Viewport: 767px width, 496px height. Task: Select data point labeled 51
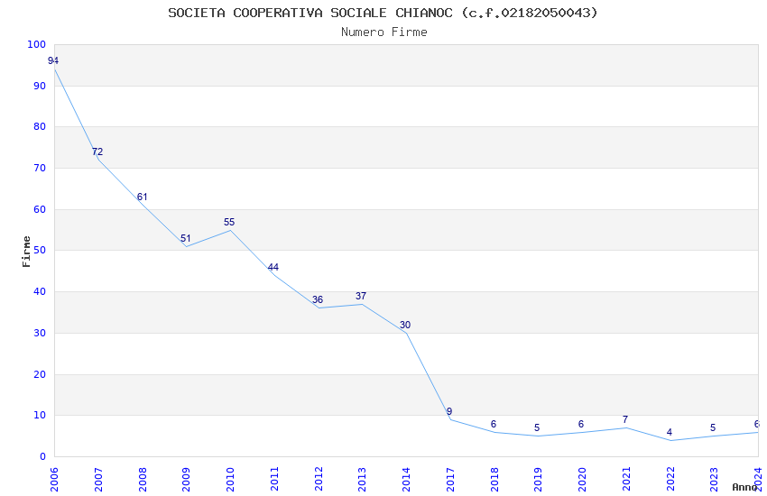click(185, 238)
